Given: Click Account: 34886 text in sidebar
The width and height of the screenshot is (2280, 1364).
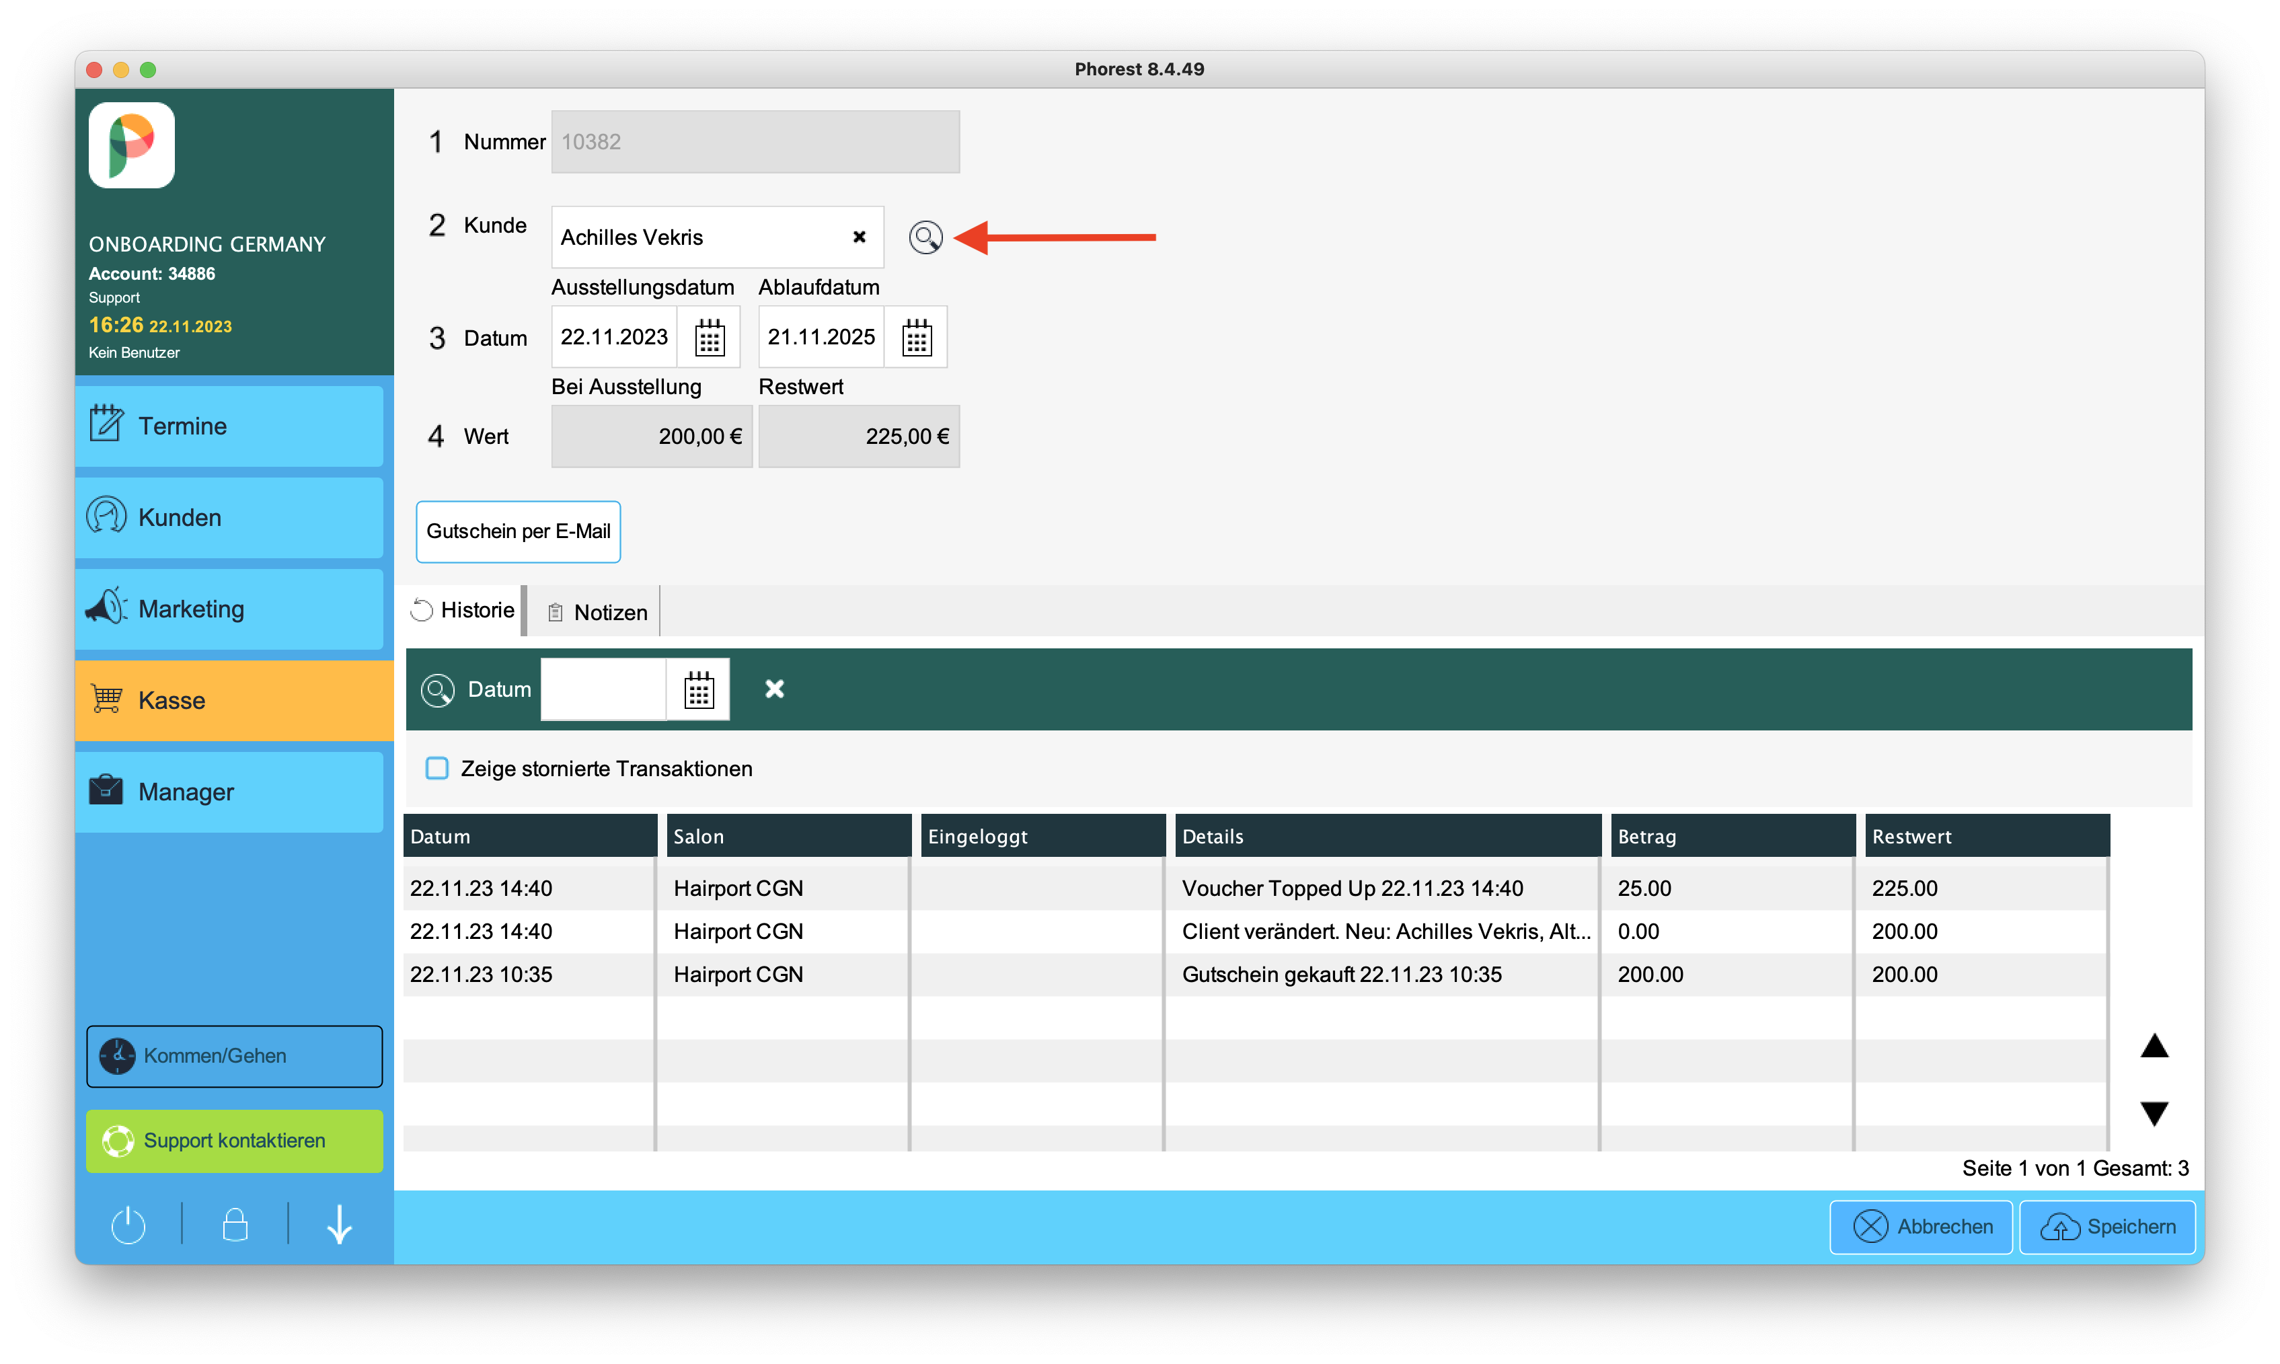Looking at the screenshot, I should point(151,274).
